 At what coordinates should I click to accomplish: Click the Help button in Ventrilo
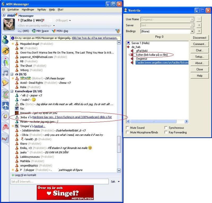pyautogui.click(x=200, y=76)
